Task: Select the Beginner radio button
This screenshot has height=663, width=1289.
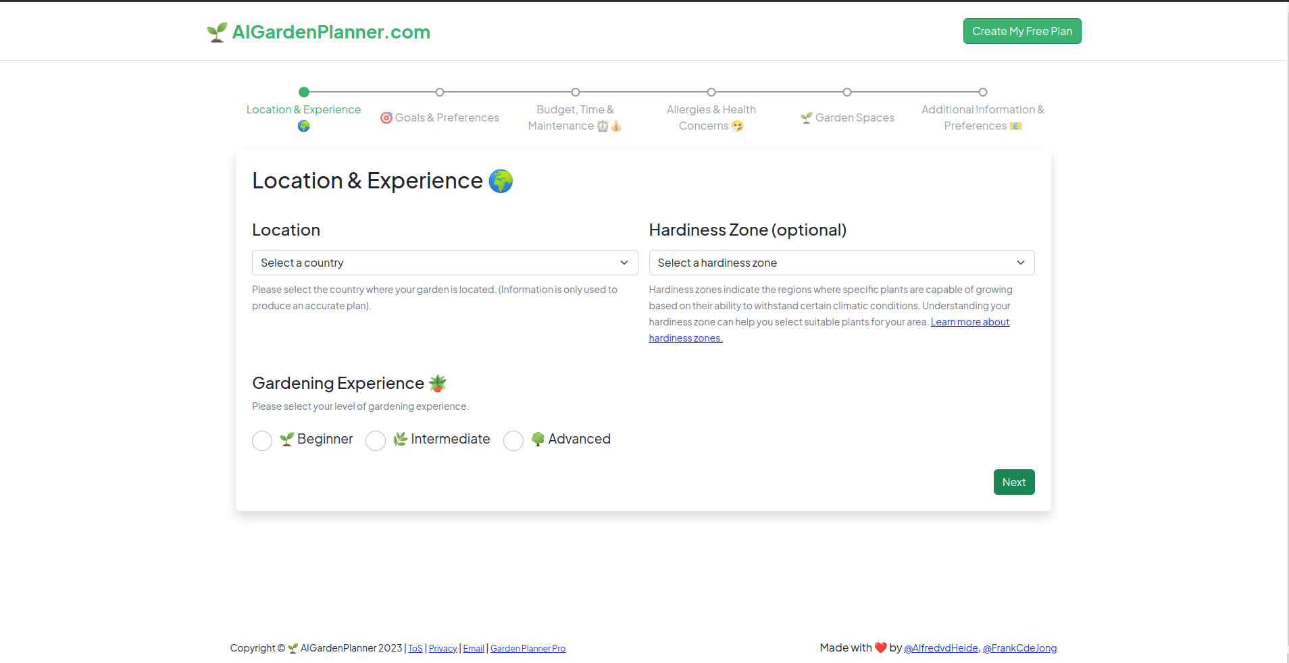Action: click(x=262, y=441)
